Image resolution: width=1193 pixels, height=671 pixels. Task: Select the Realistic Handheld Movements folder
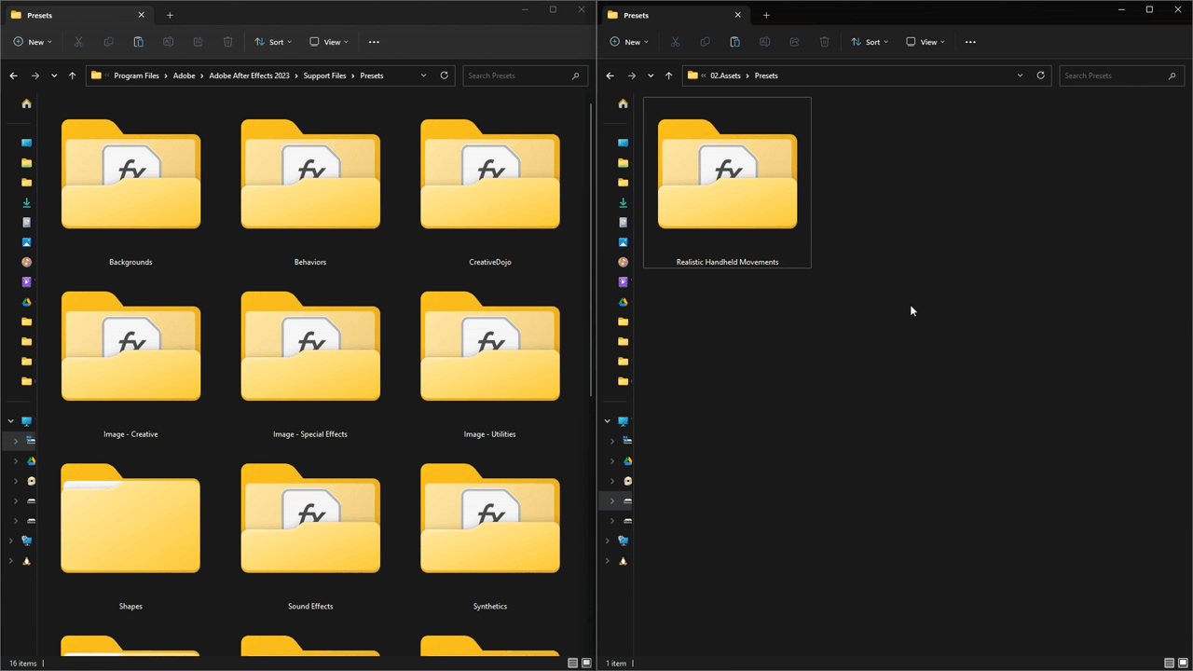click(727, 183)
